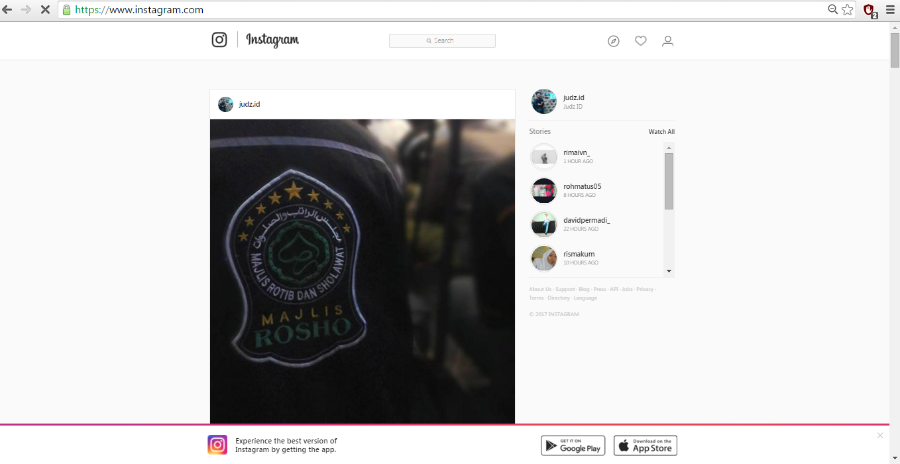Click the browser back arrow
Viewport: 900px width, 464px height.
[x=7, y=10]
